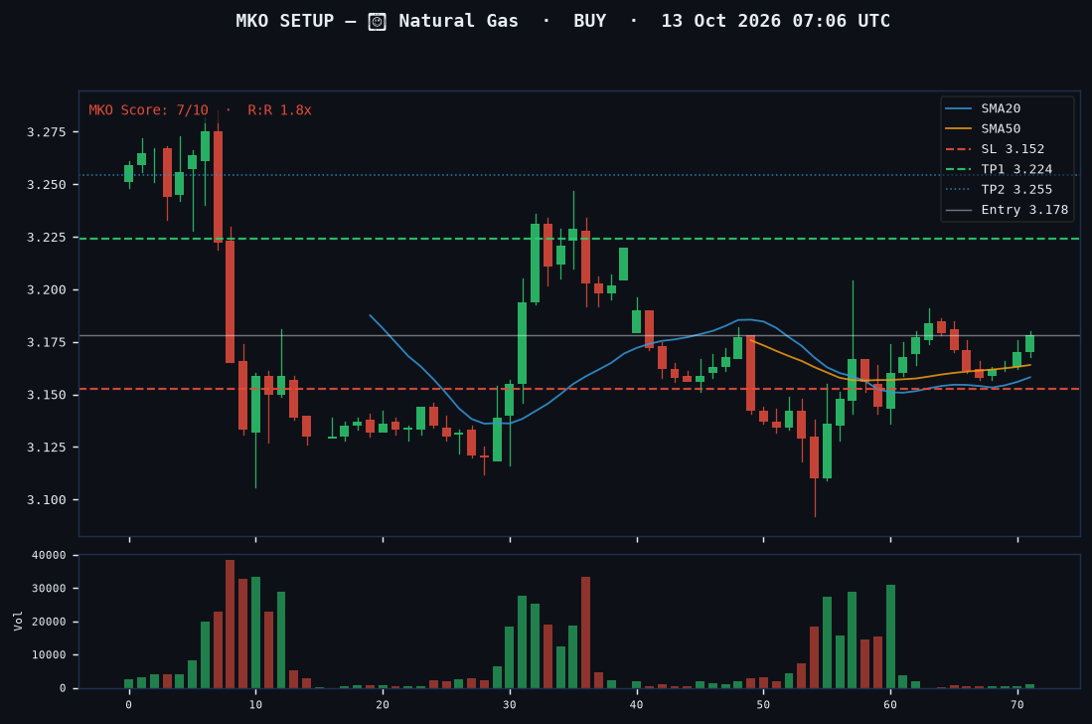Click the R:R 1.8x annotation
The height and width of the screenshot is (724, 1092).
279,110
